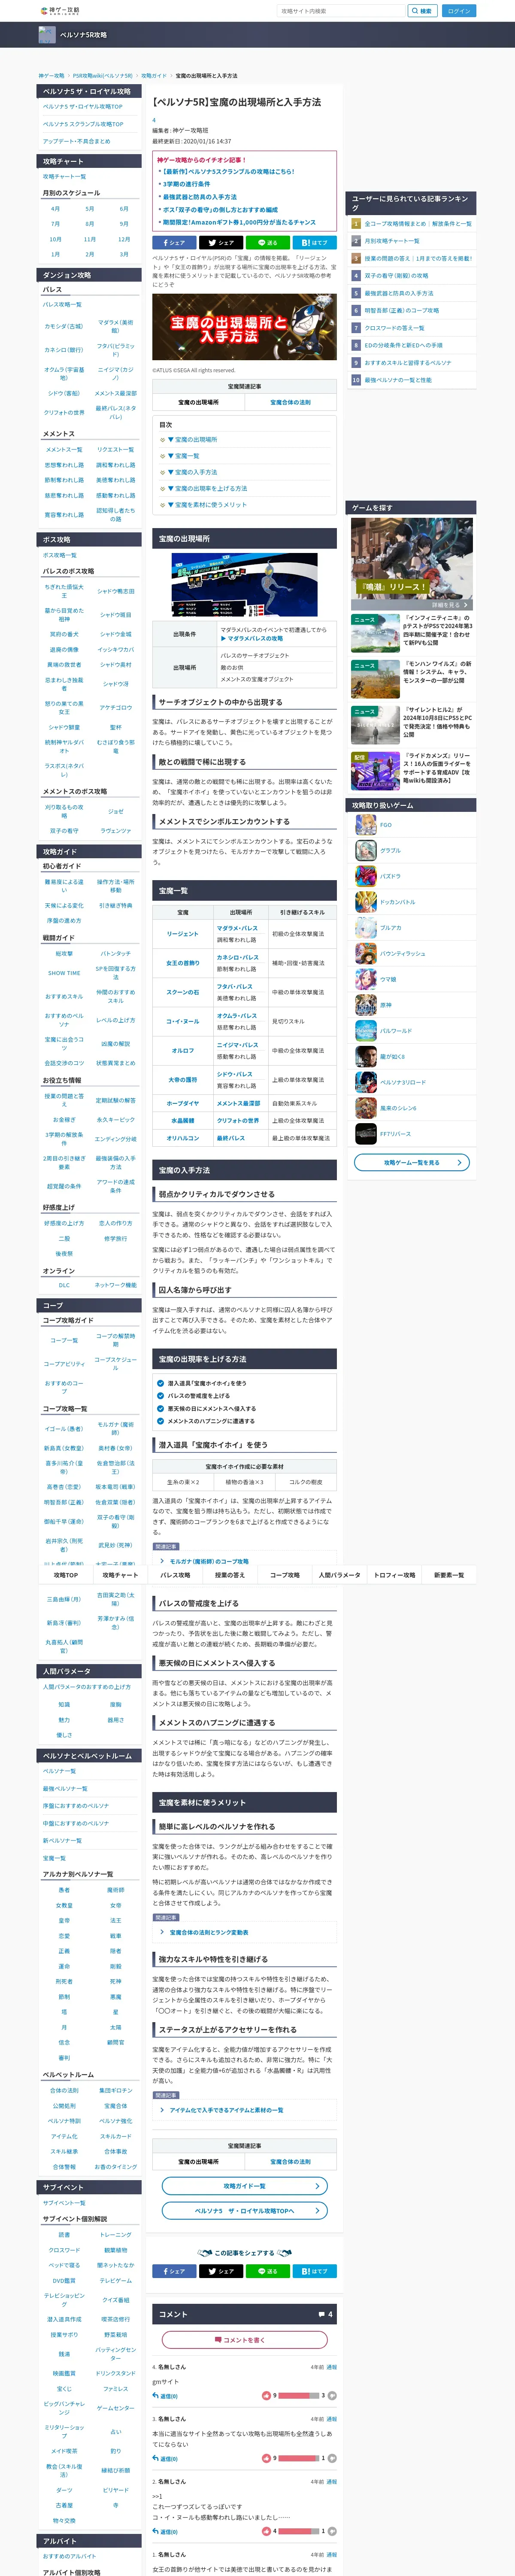Switch to トロフィー攻略 sticky nav tab

[x=394, y=1574]
